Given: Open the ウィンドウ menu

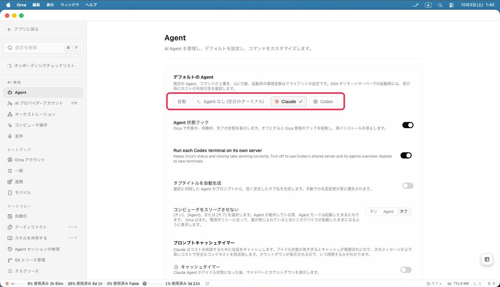Looking at the screenshot, I should point(70,5).
